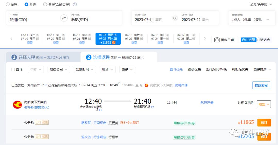This screenshot has width=278, height=145.
Task: Open the 更多 filter dropdown
Action: click(x=127, y=69)
